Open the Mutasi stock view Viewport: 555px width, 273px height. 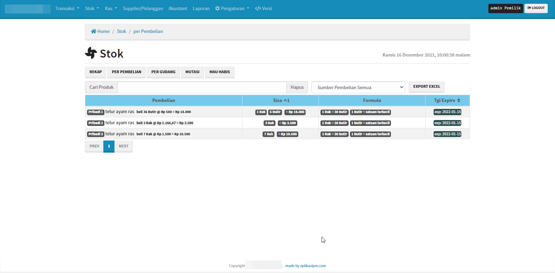point(192,72)
